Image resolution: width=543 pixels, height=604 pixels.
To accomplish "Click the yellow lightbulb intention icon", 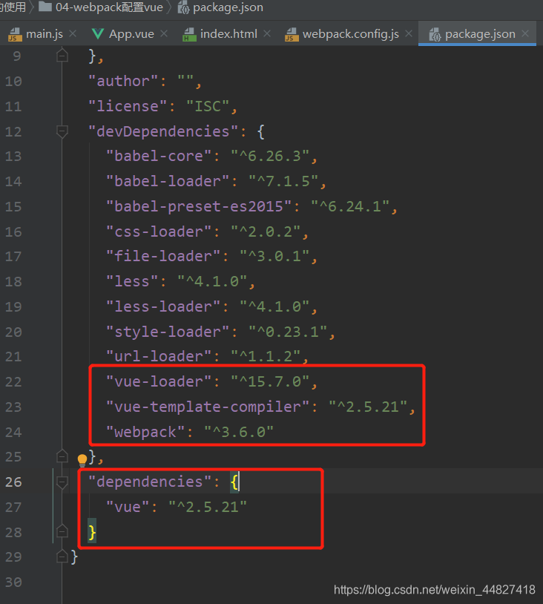I will coord(82,459).
